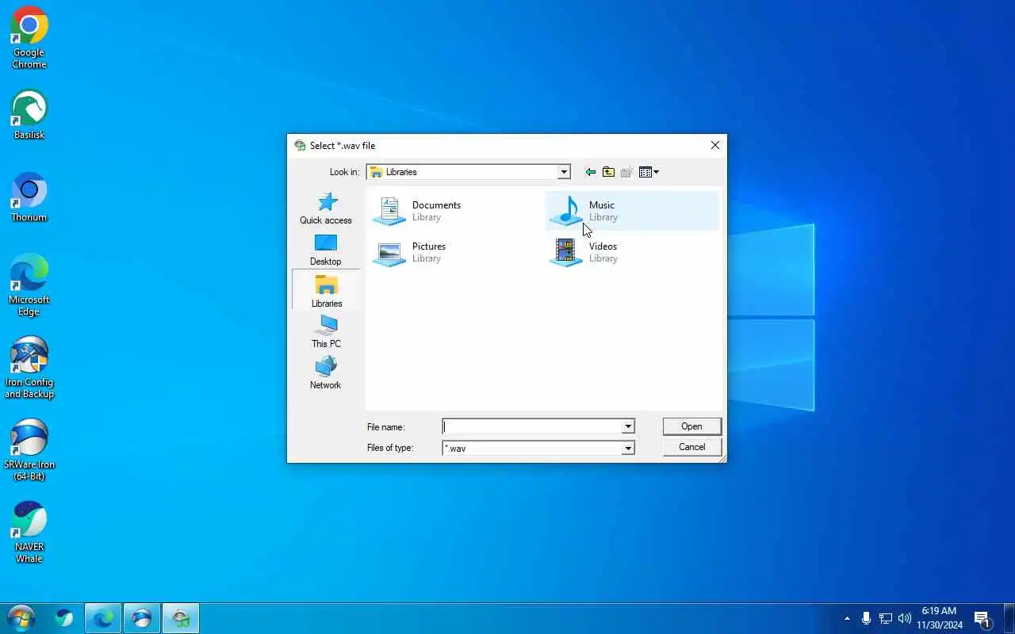Jump to Desktop in the dialog sidebar
Viewport: 1015px width, 634px height.
pos(326,250)
